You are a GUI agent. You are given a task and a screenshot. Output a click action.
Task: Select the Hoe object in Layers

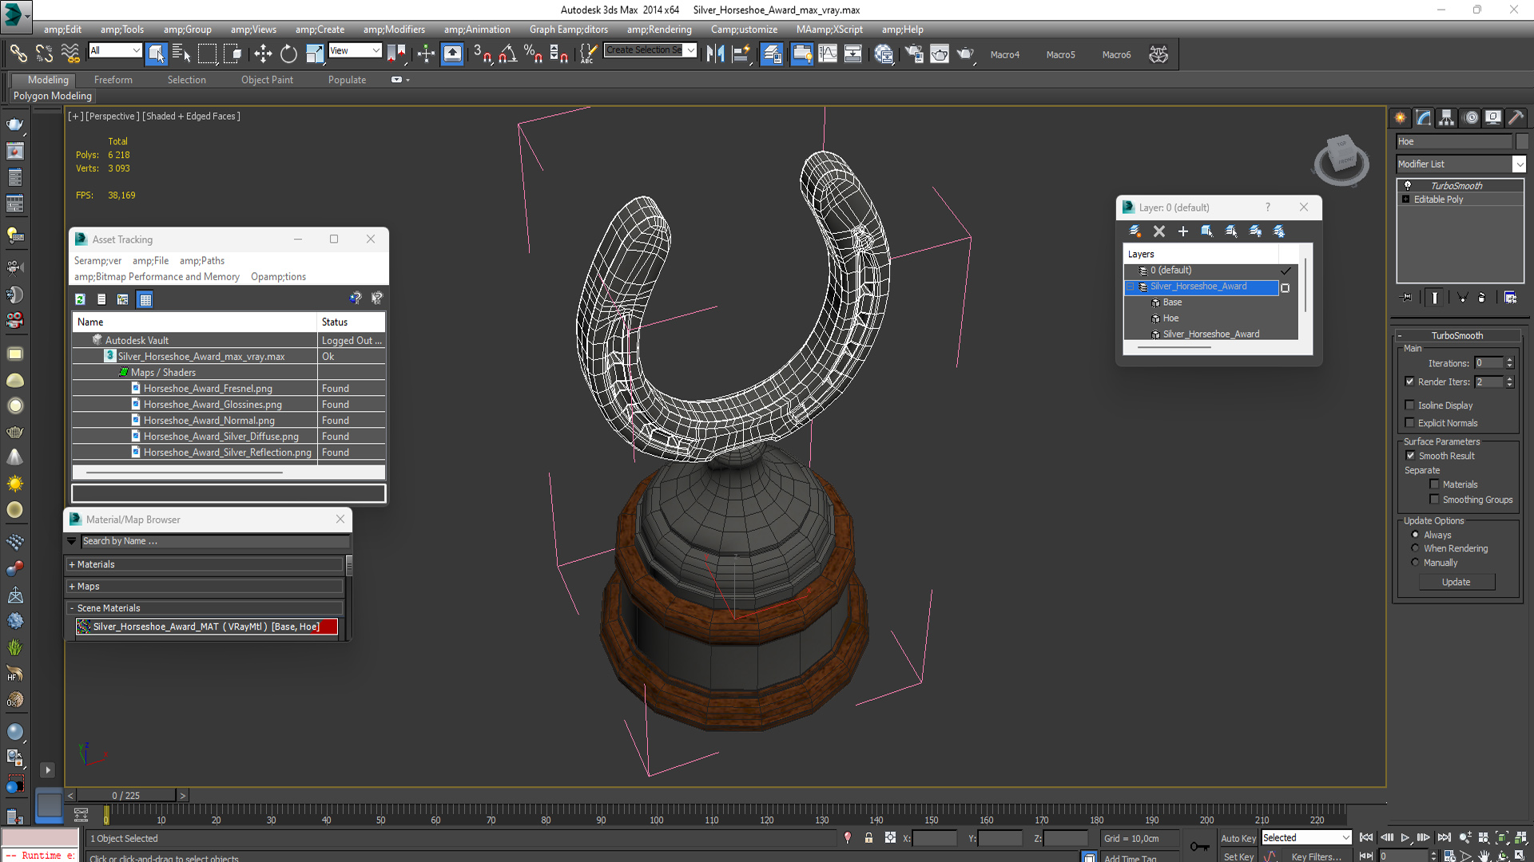[x=1170, y=318]
